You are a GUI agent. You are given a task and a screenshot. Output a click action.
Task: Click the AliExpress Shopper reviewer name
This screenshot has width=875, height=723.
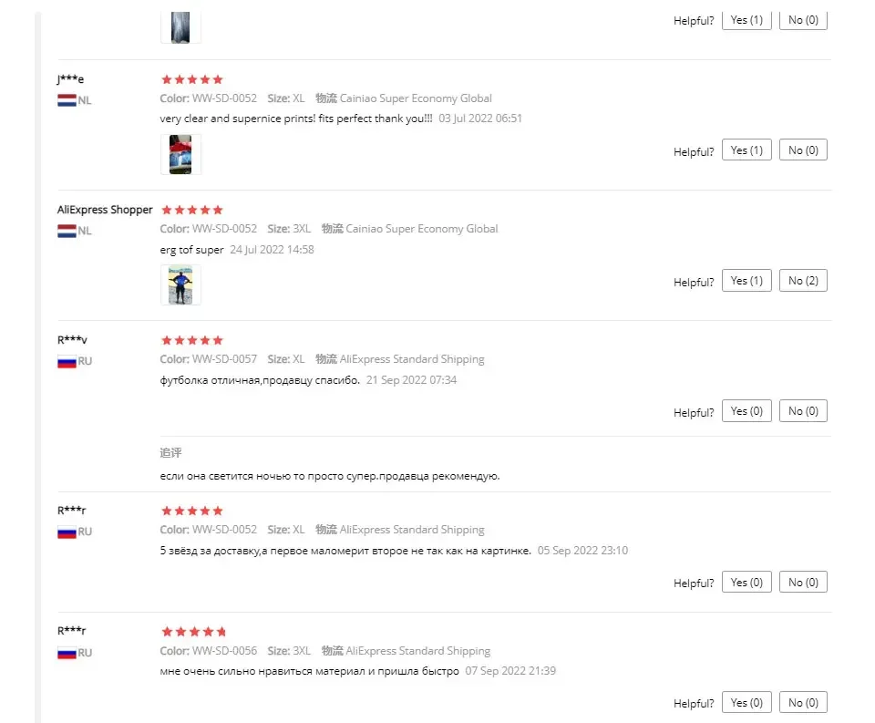105,210
